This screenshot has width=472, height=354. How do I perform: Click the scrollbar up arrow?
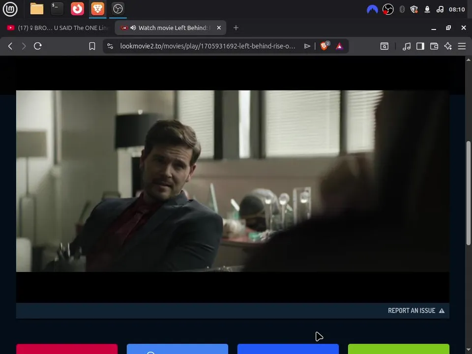tap(469, 59)
